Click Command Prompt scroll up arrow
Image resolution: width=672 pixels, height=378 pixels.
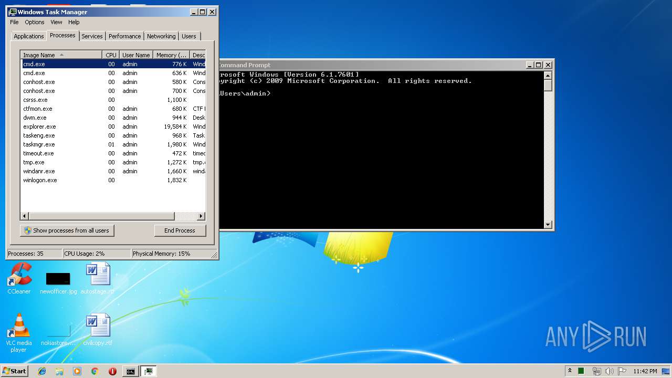(x=548, y=76)
